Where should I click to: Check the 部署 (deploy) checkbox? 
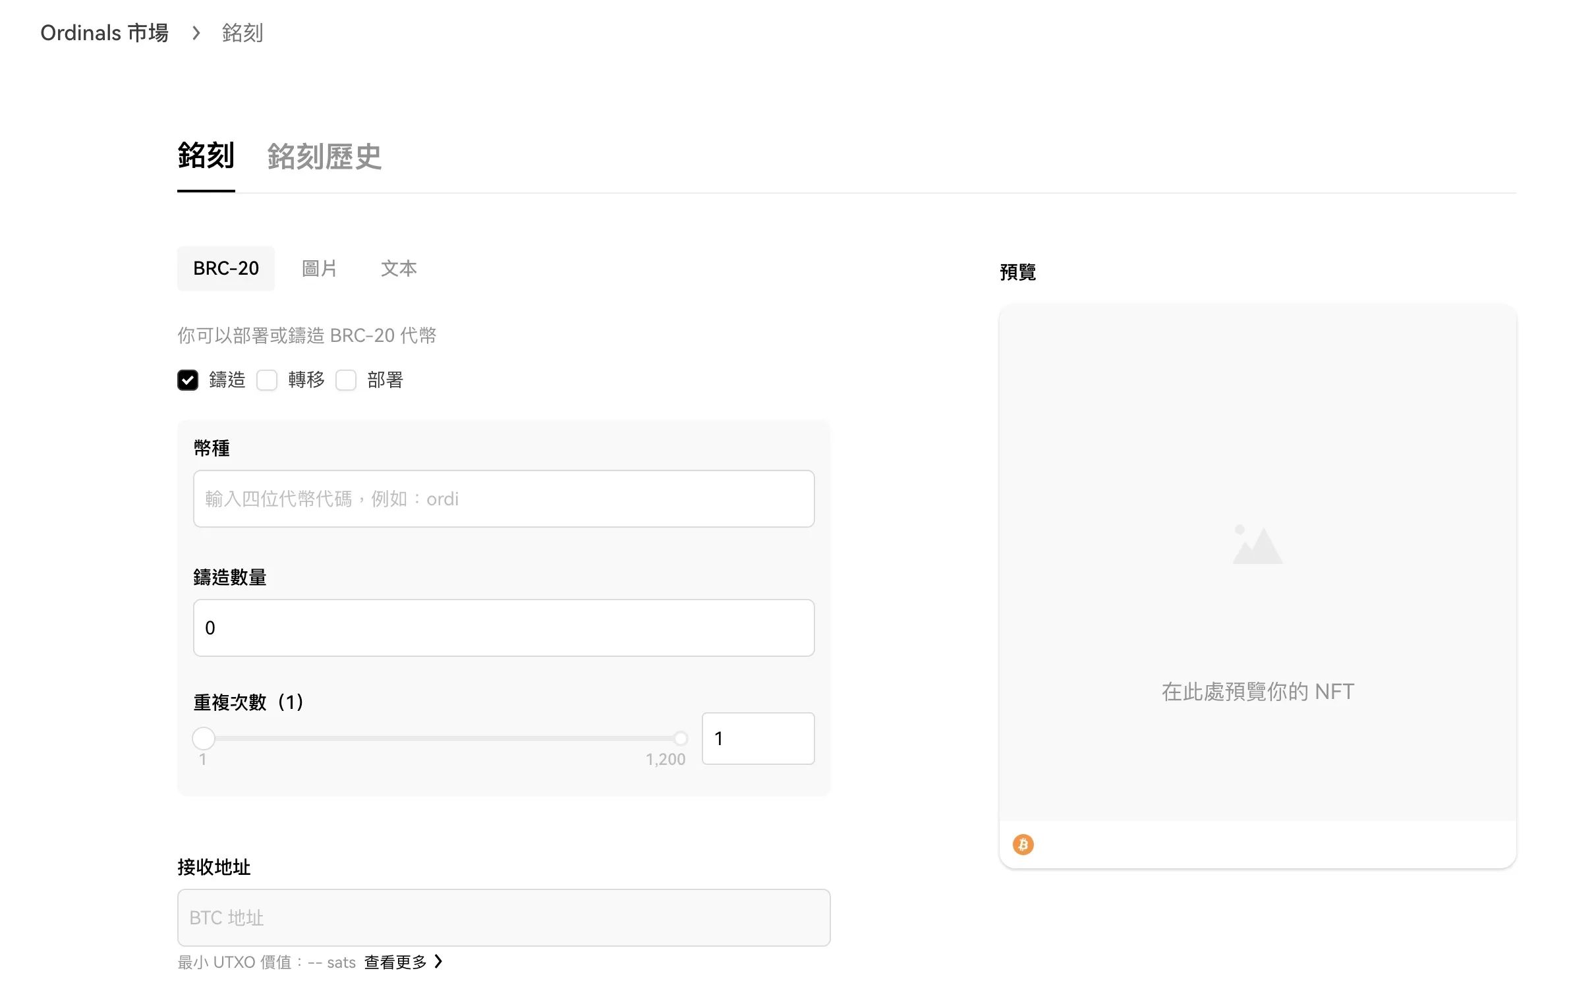(x=346, y=379)
